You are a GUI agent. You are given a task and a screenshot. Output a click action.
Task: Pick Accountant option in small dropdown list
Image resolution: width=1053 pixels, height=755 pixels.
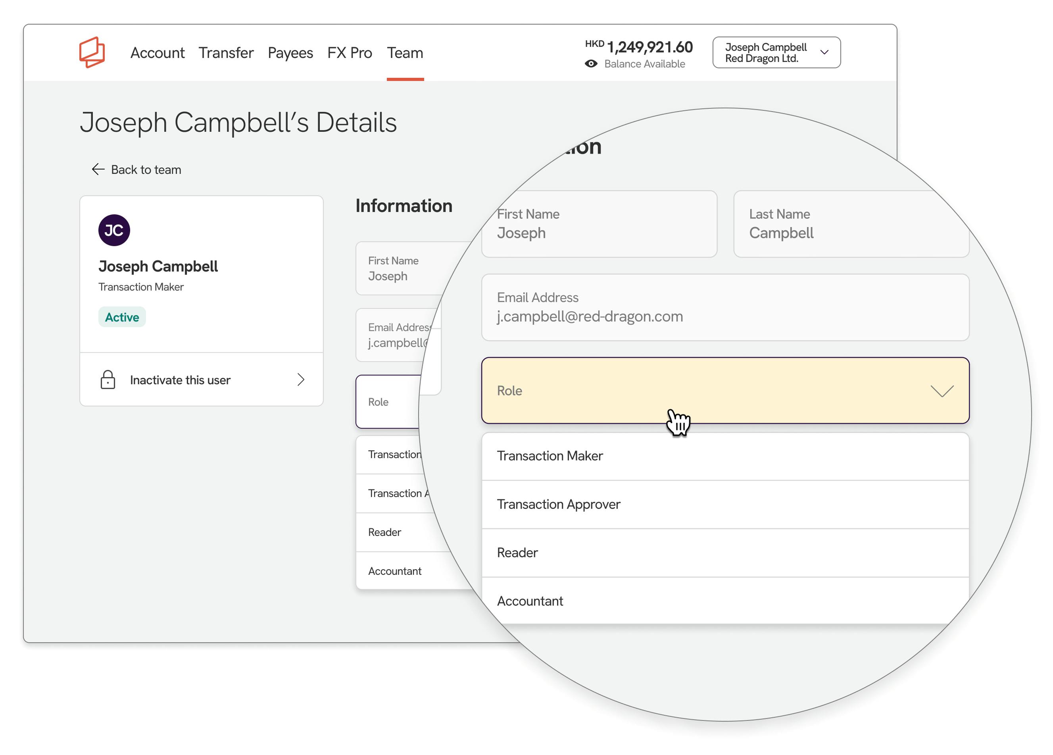(395, 571)
